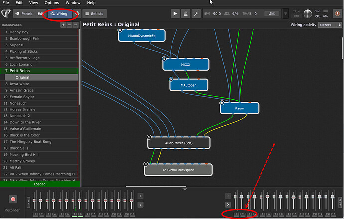Toggle the metronome icon
The height and width of the screenshot is (219, 344).
click(186, 14)
